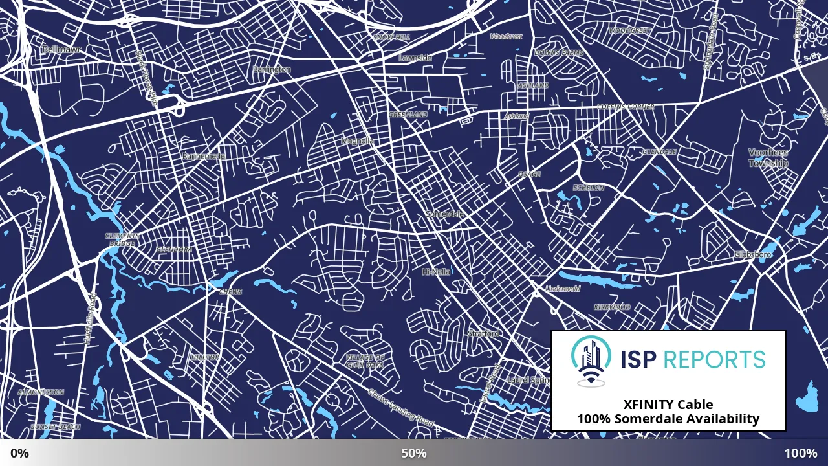
Task: Click the Snow Hill map label
Action: (391, 38)
